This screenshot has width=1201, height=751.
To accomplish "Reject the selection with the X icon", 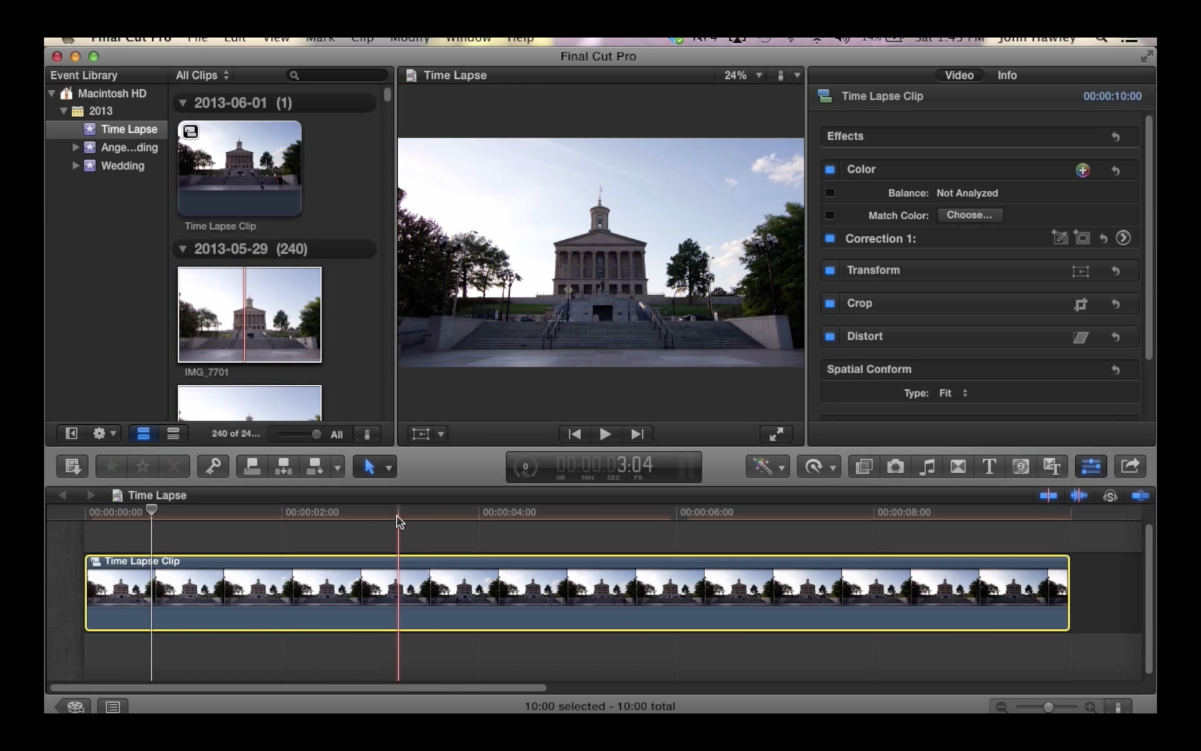I will tap(174, 467).
